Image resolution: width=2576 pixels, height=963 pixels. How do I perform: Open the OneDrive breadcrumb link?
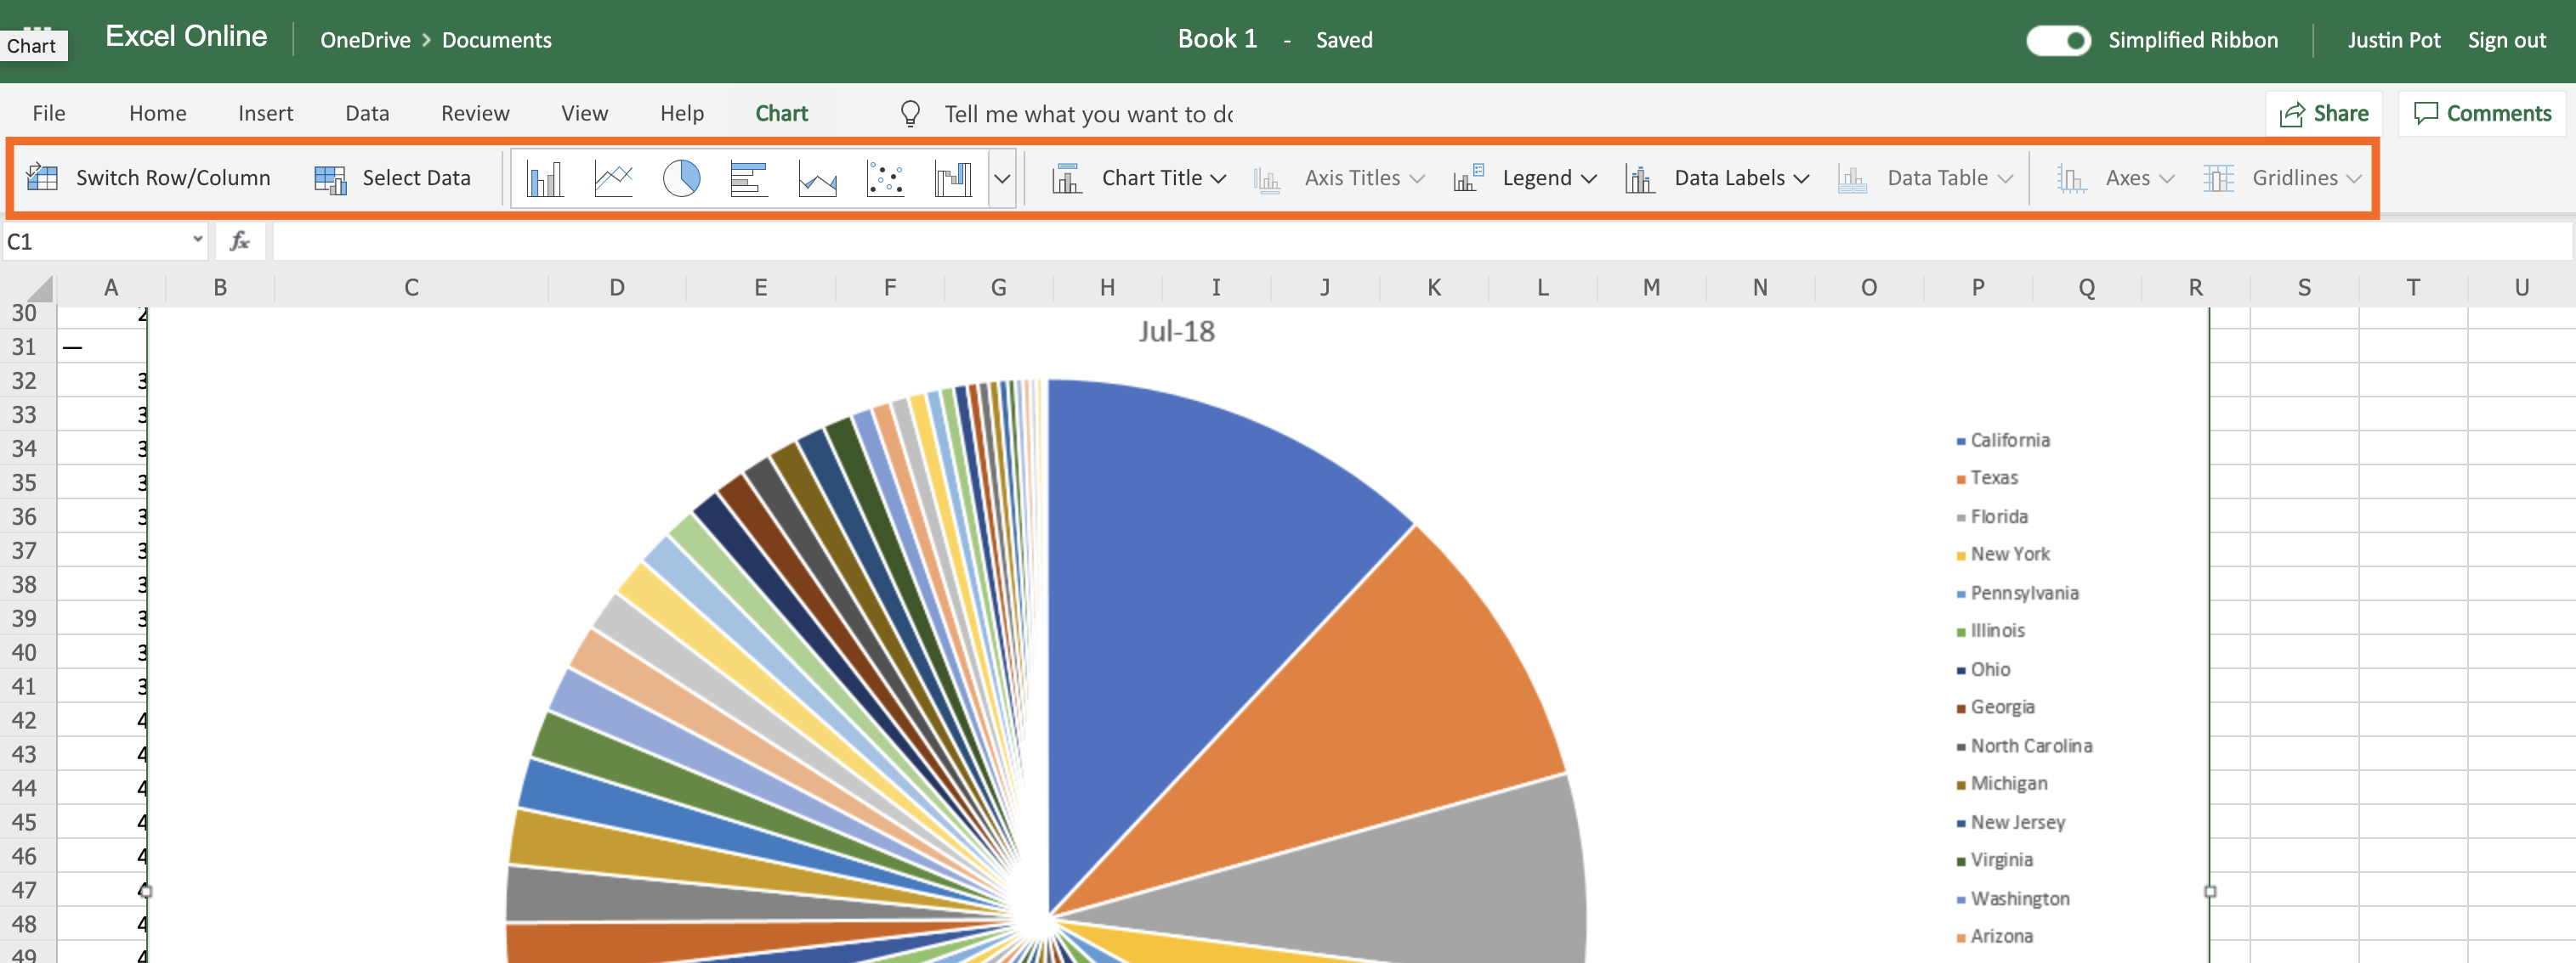pyautogui.click(x=365, y=40)
